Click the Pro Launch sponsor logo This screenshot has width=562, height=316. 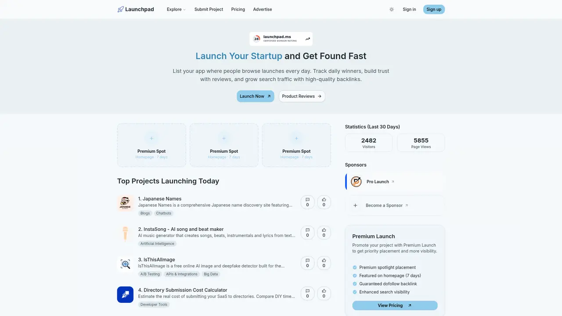pyautogui.click(x=356, y=182)
